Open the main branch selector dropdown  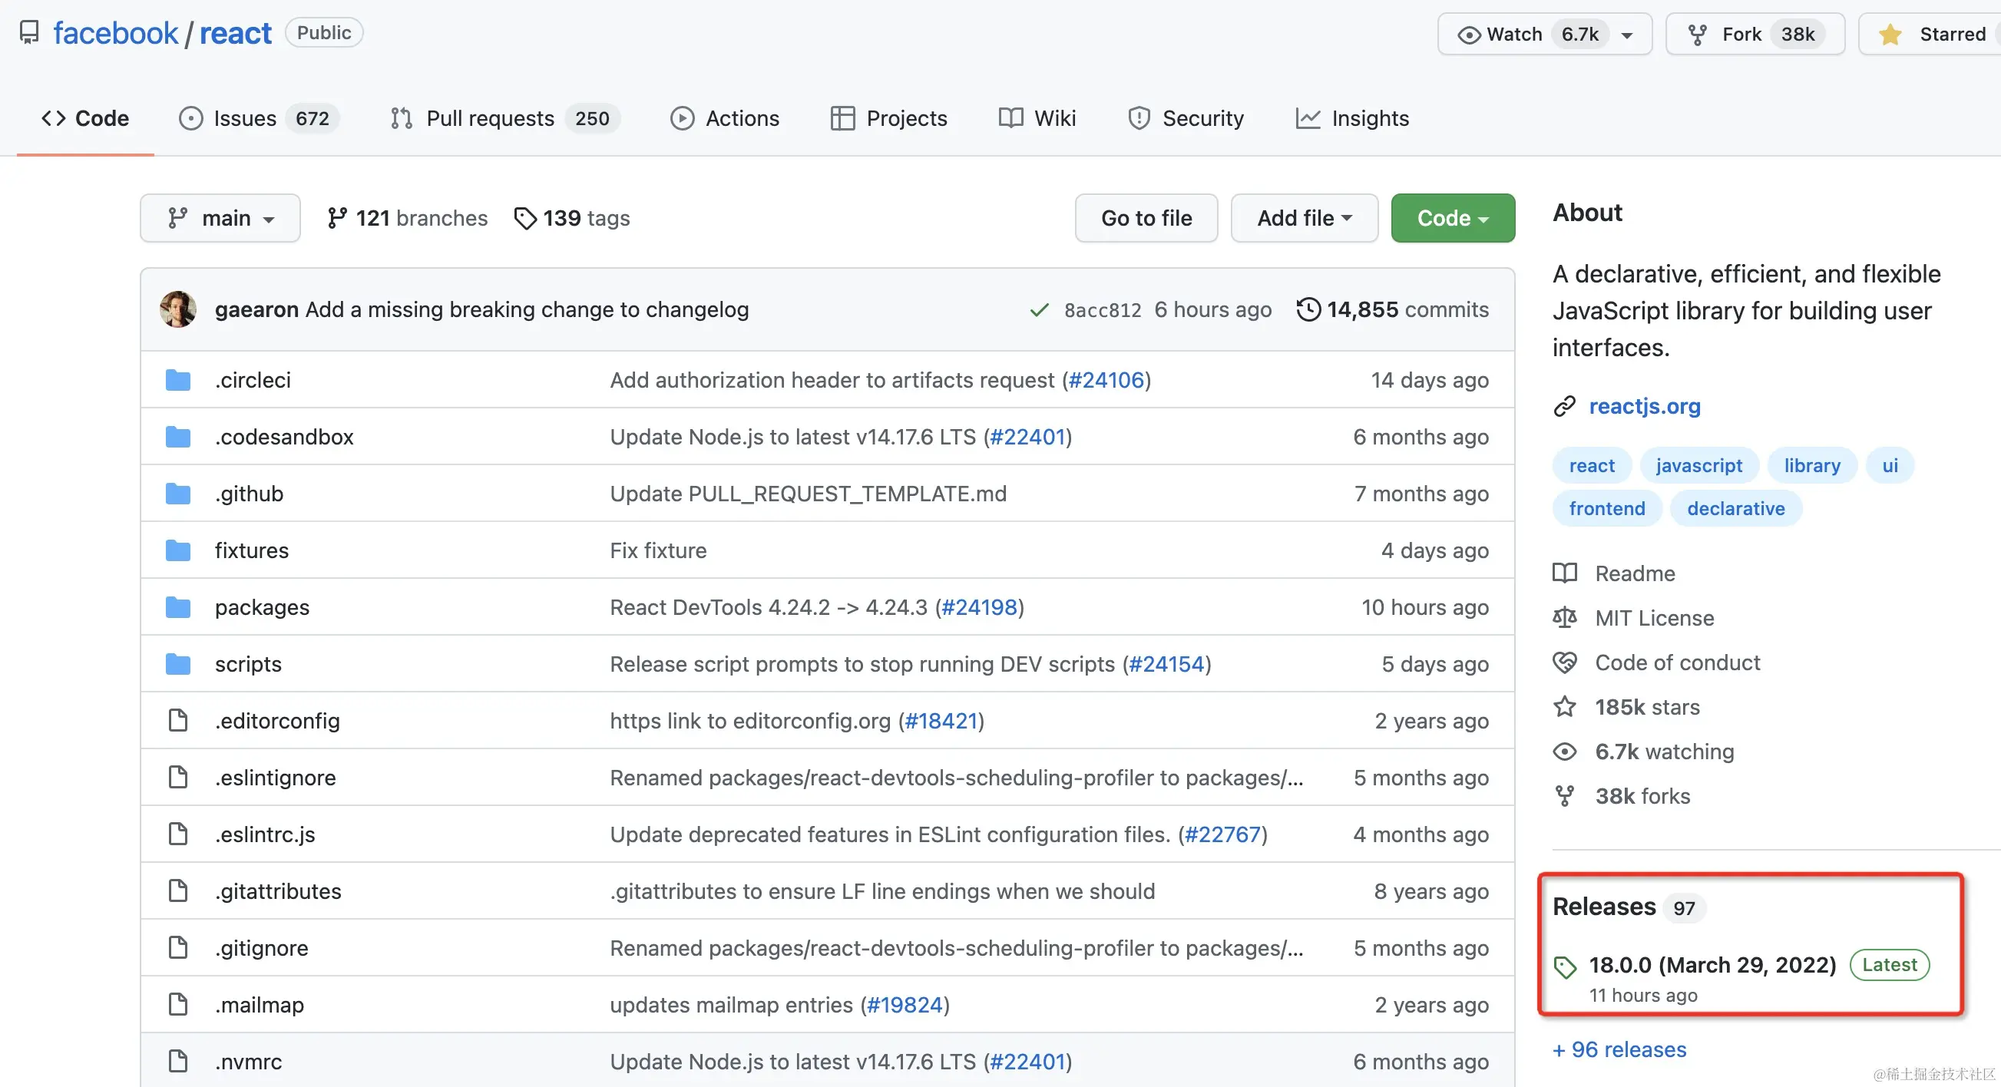220,218
